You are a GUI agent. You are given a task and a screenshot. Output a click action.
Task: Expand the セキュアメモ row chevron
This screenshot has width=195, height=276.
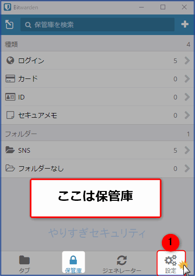pos(187,115)
